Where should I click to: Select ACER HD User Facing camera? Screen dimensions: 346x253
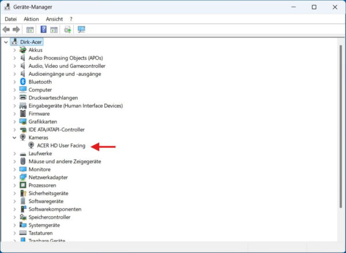(61, 145)
